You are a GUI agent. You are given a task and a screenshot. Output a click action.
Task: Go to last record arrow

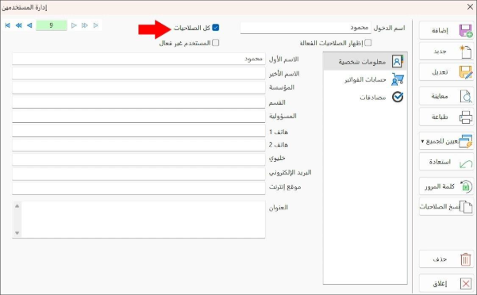coord(96,25)
